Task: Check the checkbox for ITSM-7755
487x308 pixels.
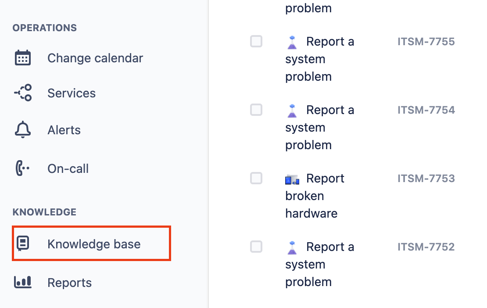Action: pos(256,41)
